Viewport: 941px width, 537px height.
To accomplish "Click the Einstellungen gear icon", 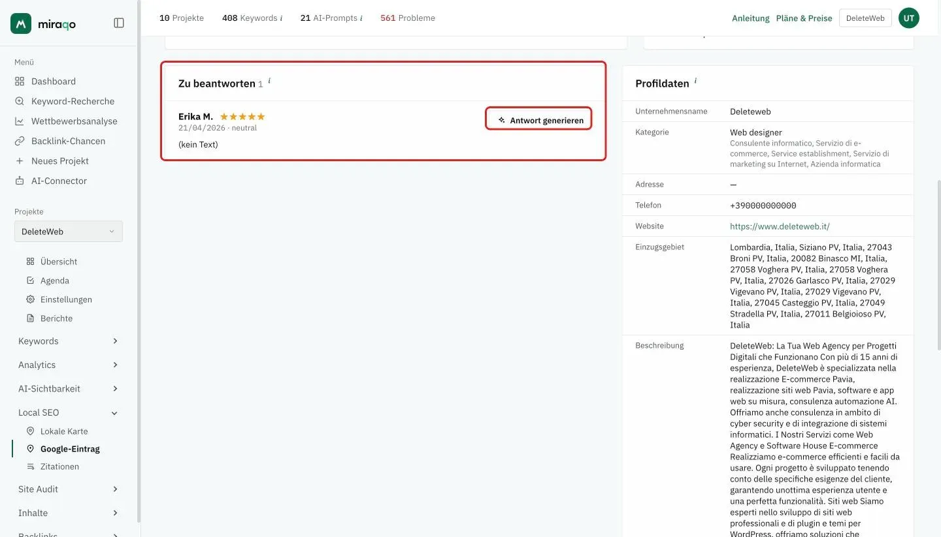I will (x=30, y=299).
